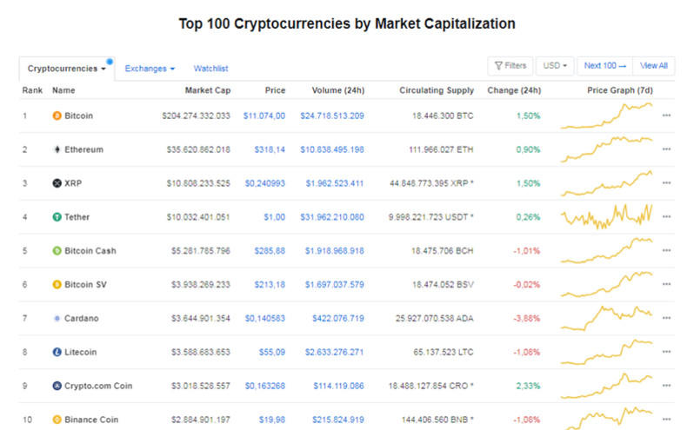Screen dimensions: 694x430
Task: Open the Filters panel
Action: pyautogui.click(x=510, y=65)
